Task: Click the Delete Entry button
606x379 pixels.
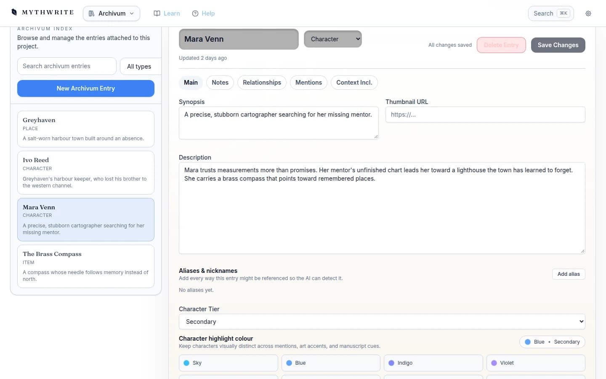Action: pos(501,45)
